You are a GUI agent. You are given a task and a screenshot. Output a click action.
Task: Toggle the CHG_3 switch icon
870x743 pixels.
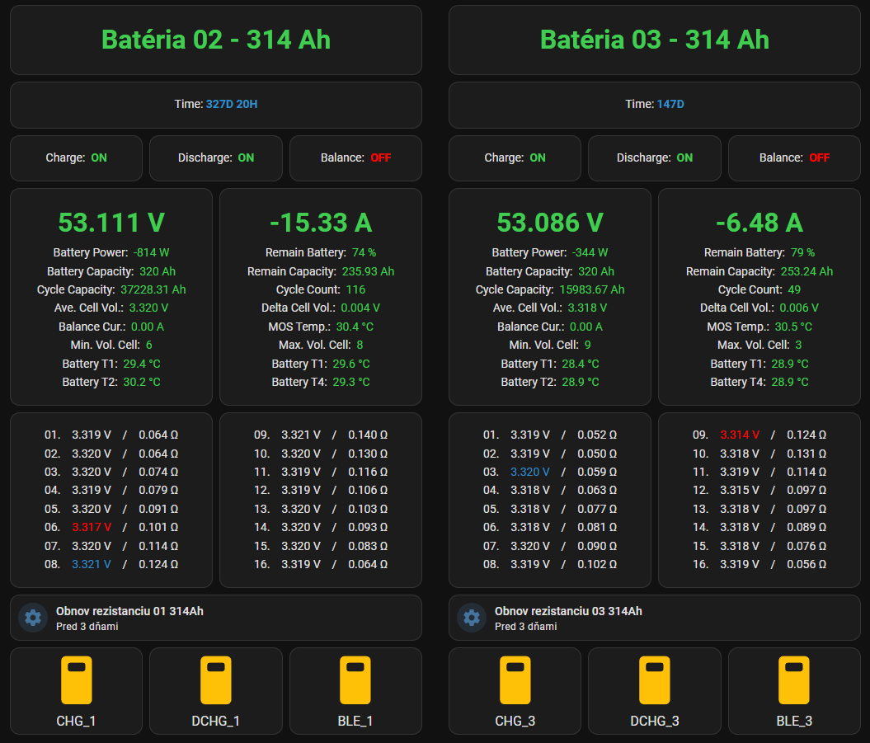click(x=515, y=680)
